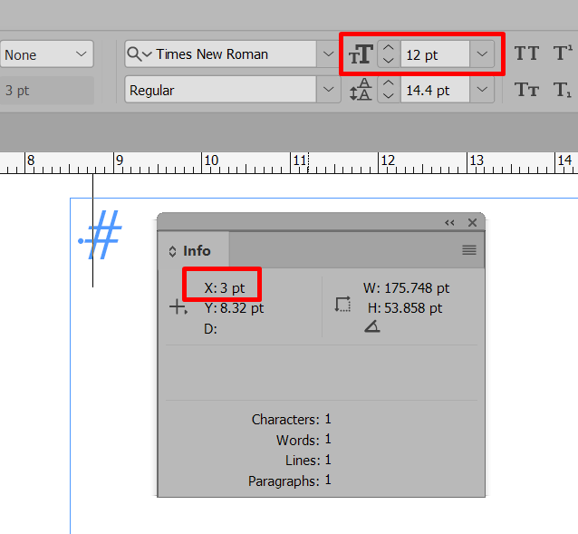Increase font size with up stepper

tap(389, 47)
